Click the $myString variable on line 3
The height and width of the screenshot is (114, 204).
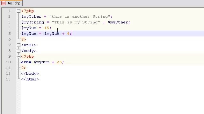pyautogui.click(x=33, y=22)
